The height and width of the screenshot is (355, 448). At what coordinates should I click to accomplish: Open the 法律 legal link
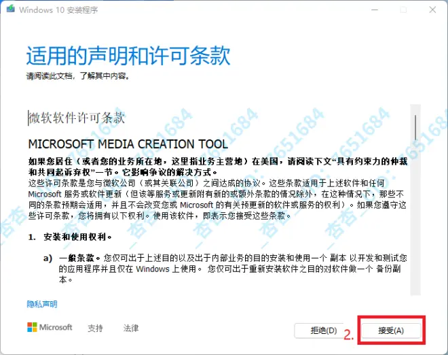point(131,328)
